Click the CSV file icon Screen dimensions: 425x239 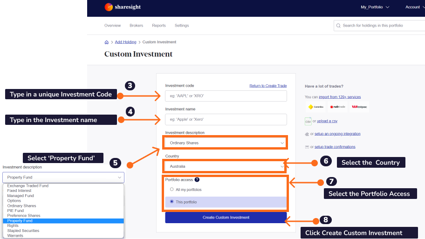[308, 121]
